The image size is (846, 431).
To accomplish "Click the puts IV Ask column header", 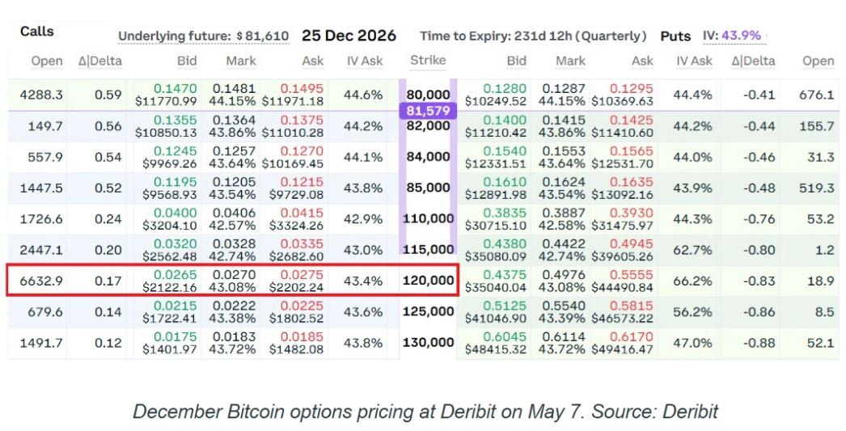I will point(695,61).
